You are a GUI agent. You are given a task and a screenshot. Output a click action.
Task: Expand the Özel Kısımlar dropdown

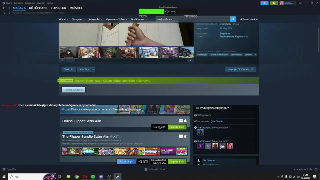click(139, 19)
